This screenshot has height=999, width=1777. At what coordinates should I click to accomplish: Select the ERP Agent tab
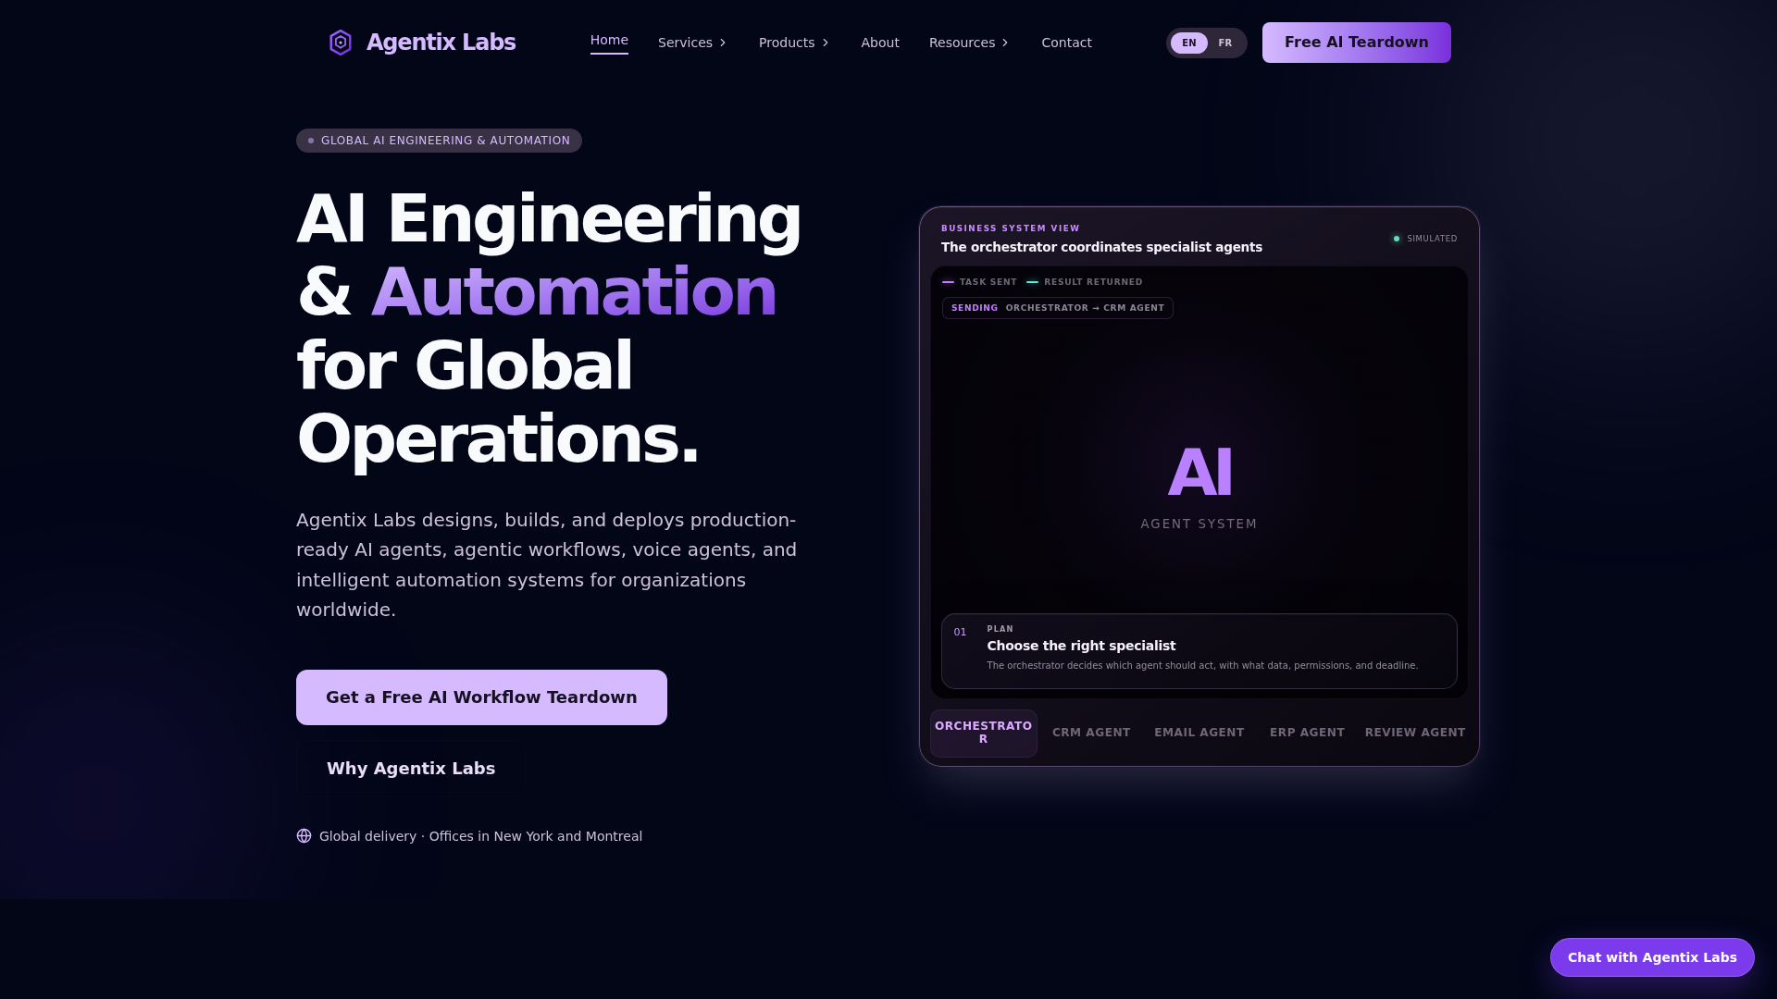click(x=1307, y=733)
